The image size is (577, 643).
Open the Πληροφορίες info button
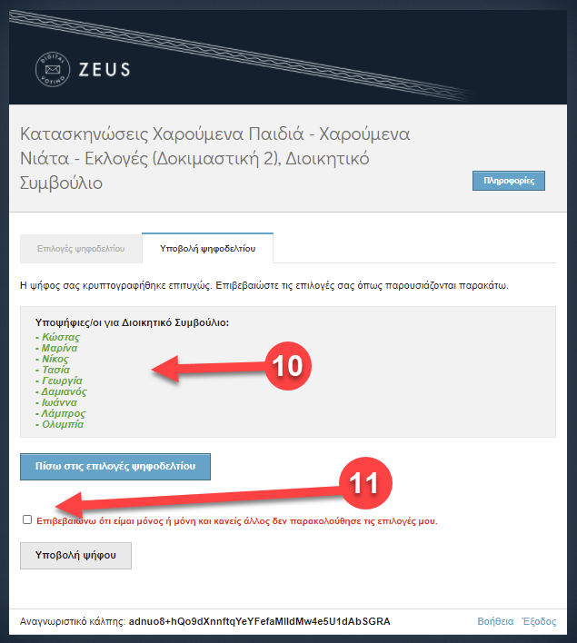[508, 181]
